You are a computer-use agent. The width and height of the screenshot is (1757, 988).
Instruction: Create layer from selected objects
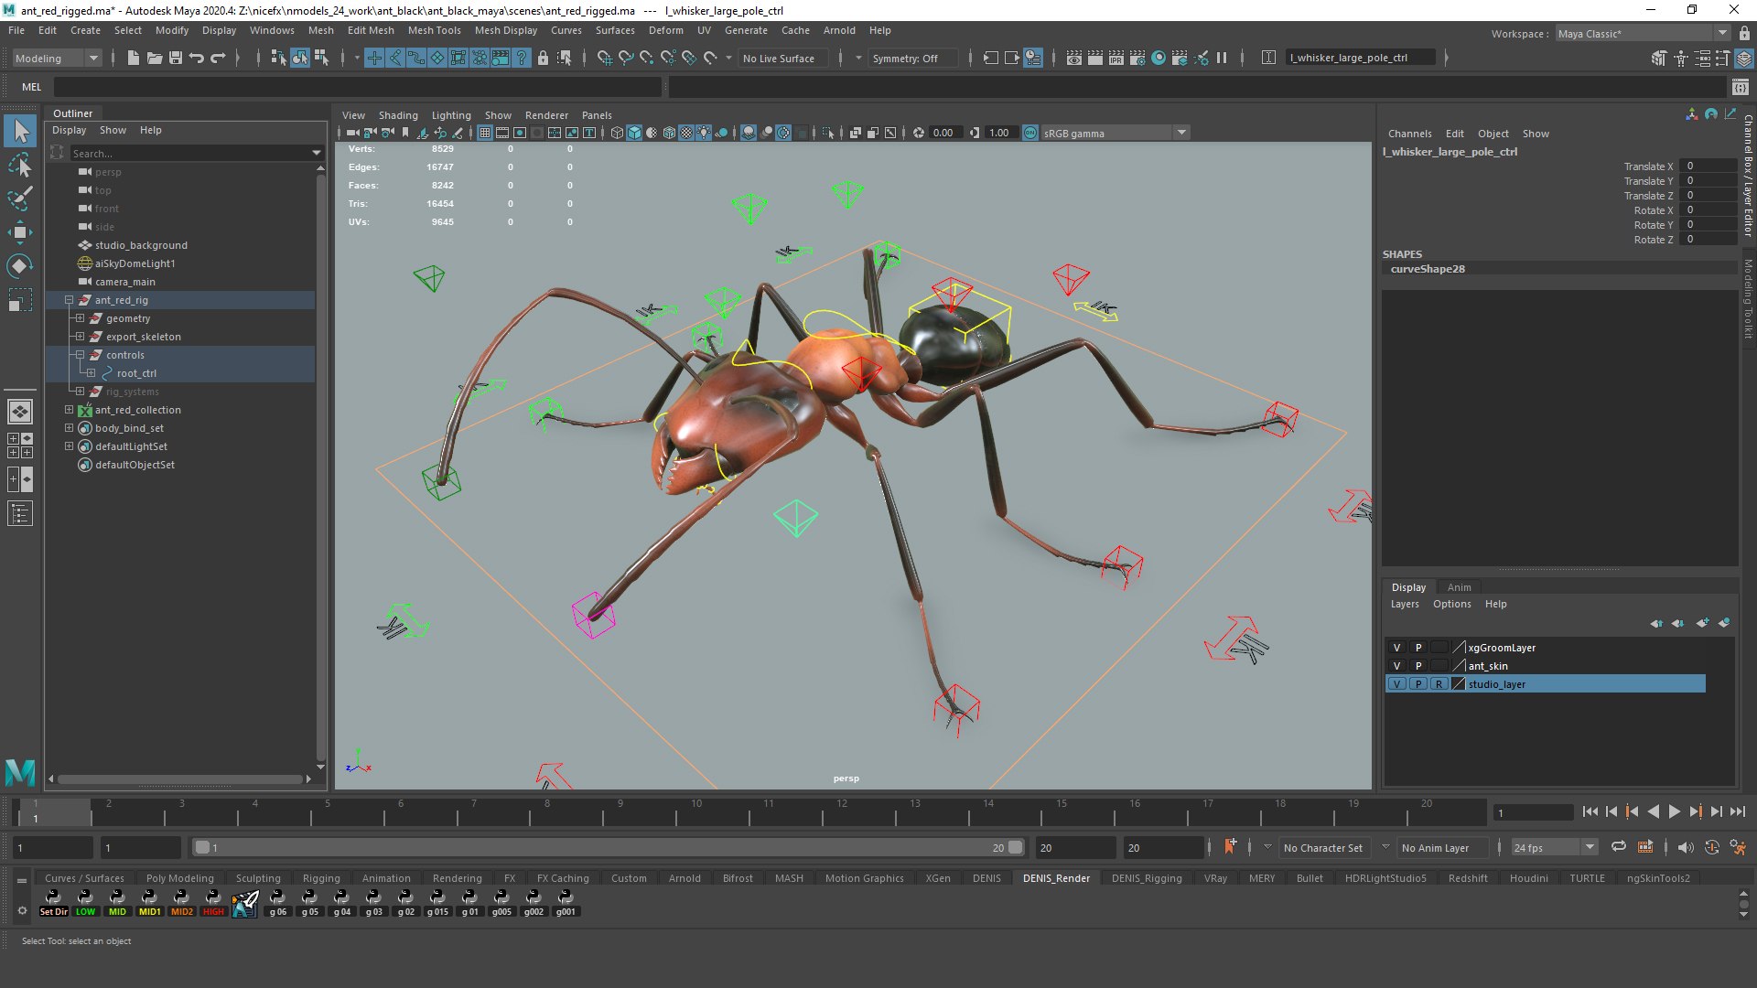(1724, 623)
